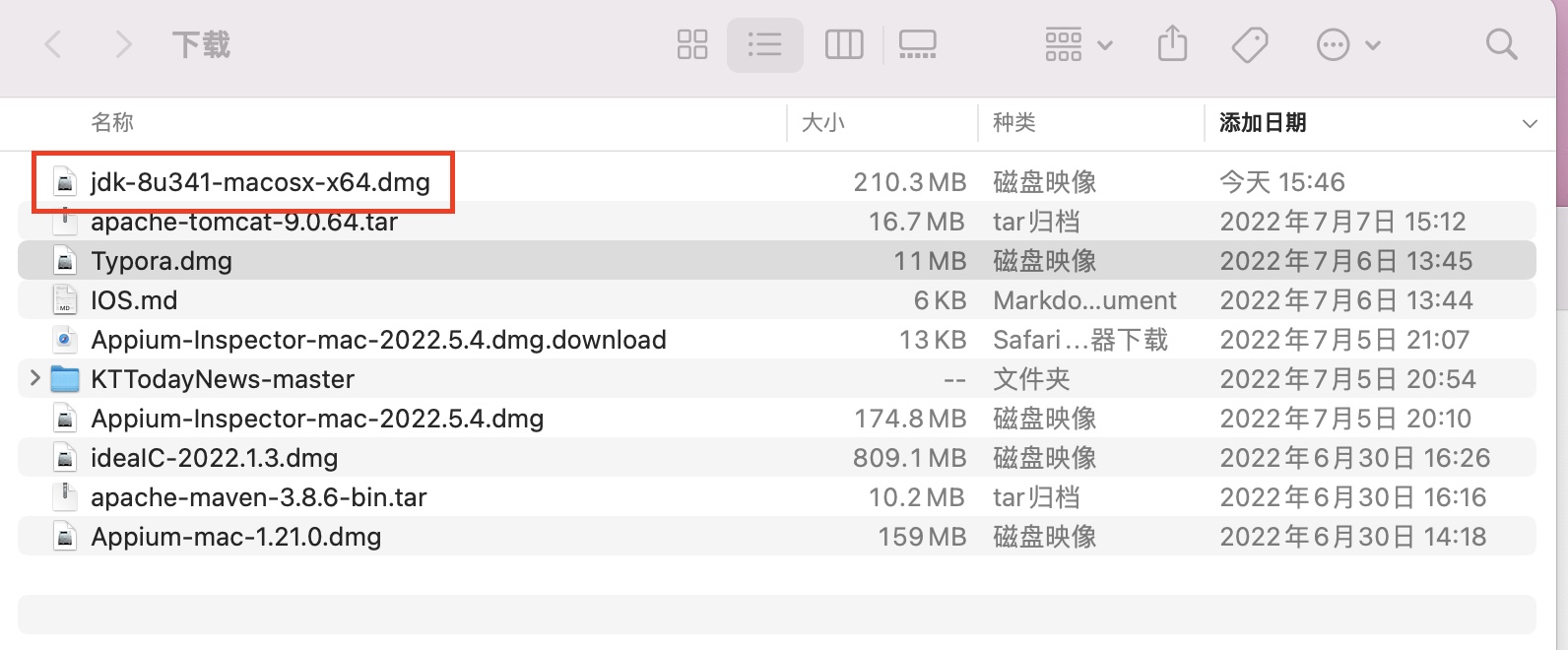Image resolution: width=1568 pixels, height=650 pixels.
Task: Click the forward navigation arrow
Action: (x=123, y=44)
